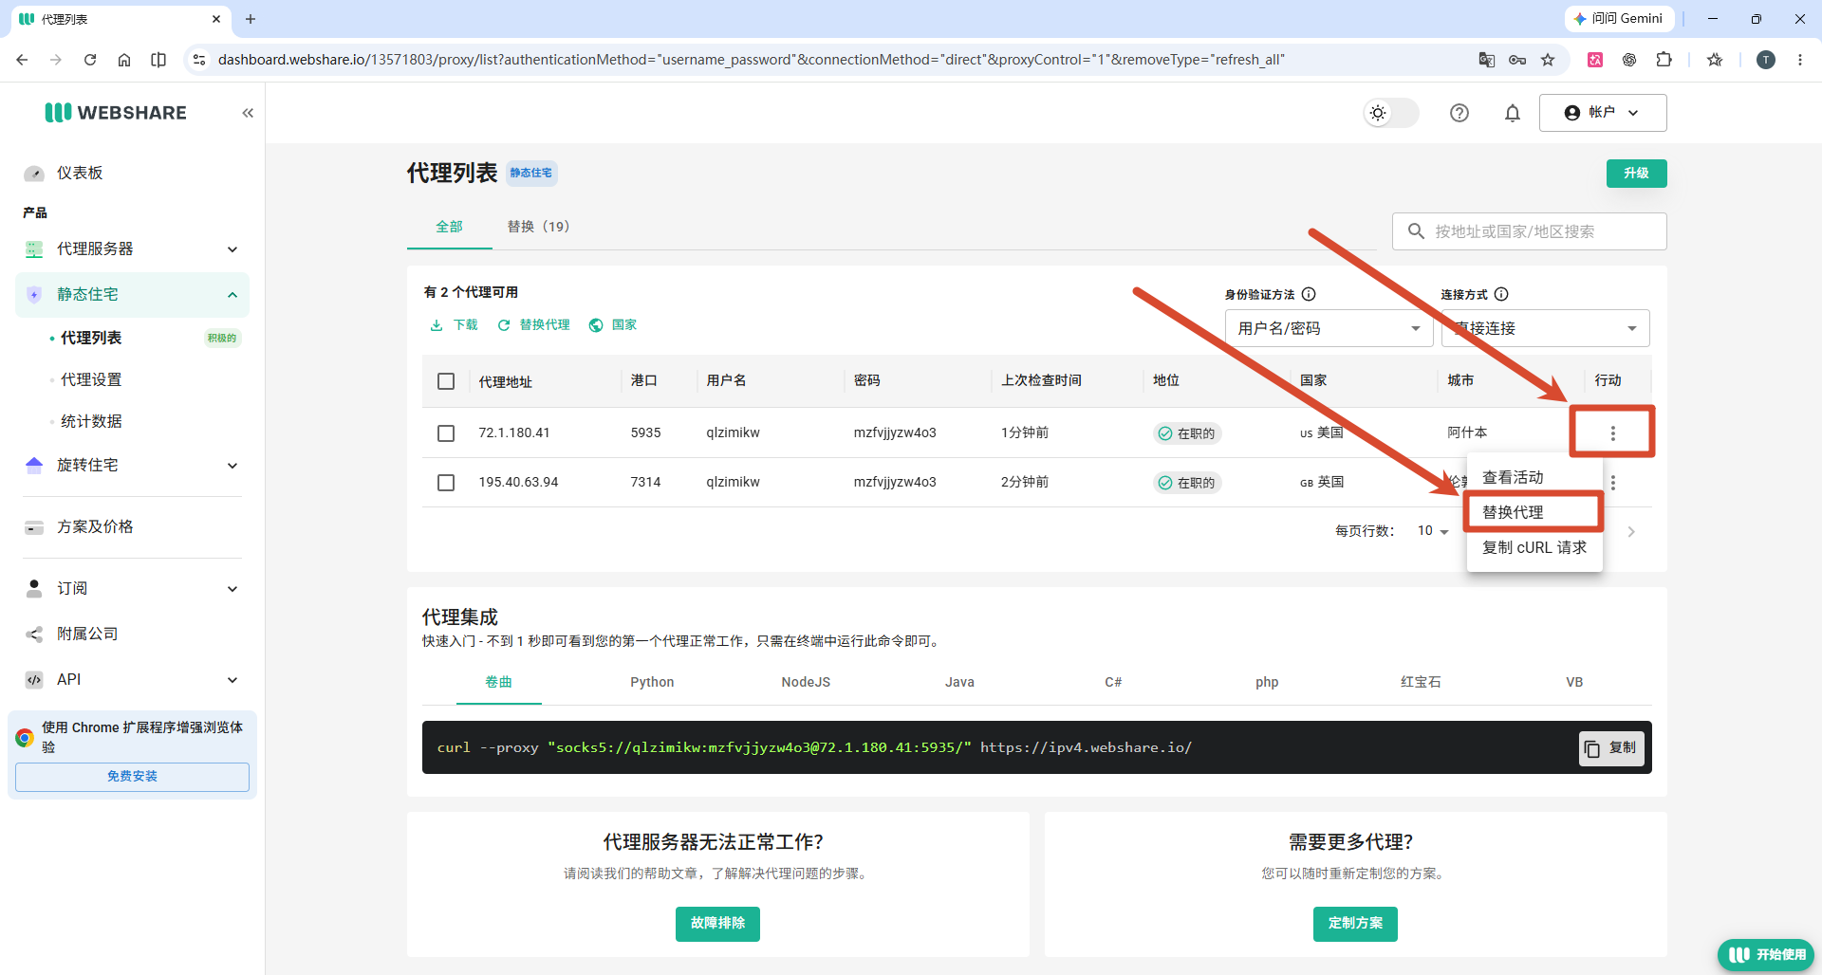This screenshot has width=1822, height=975.
Task: Copy the curl command with 复制
Action: (1611, 748)
